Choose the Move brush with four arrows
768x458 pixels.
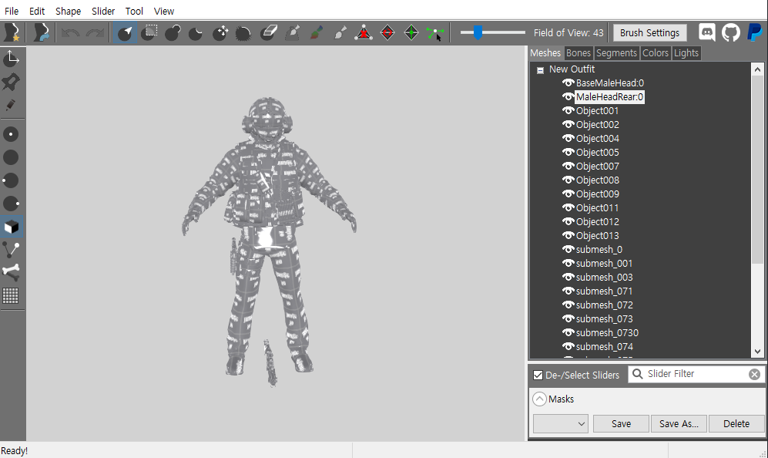click(x=220, y=33)
